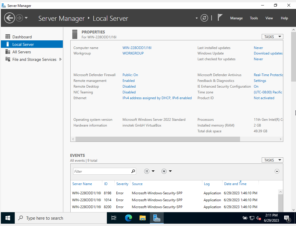Screen dimensions: 296x226
Task: Click the Server Manager taskbar icon
Action: coord(157,218)
